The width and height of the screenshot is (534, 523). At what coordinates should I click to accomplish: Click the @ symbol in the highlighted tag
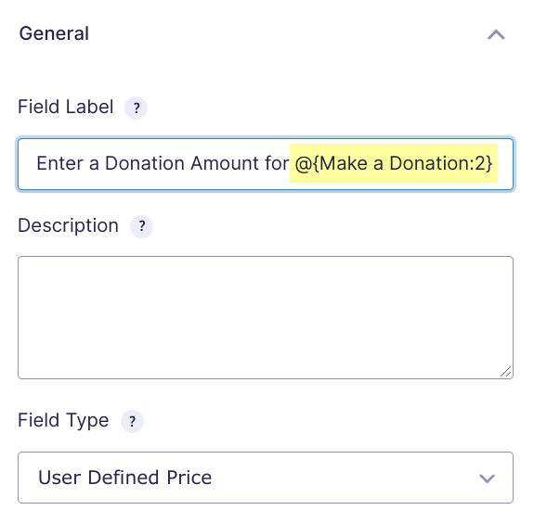coord(304,163)
